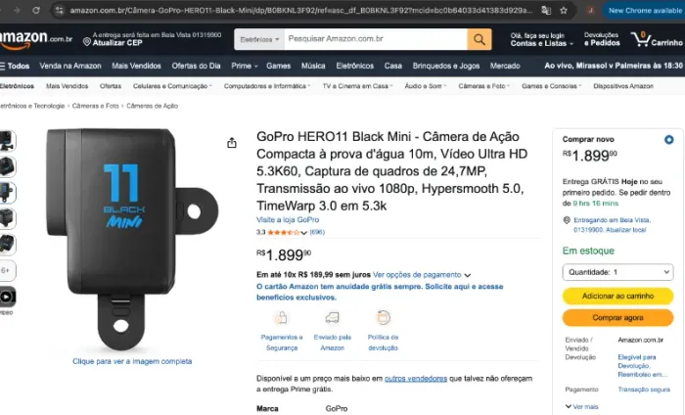The image size is (685, 415).
Task: Click delivery location pin in buy box
Action: pyautogui.click(x=567, y=220)
